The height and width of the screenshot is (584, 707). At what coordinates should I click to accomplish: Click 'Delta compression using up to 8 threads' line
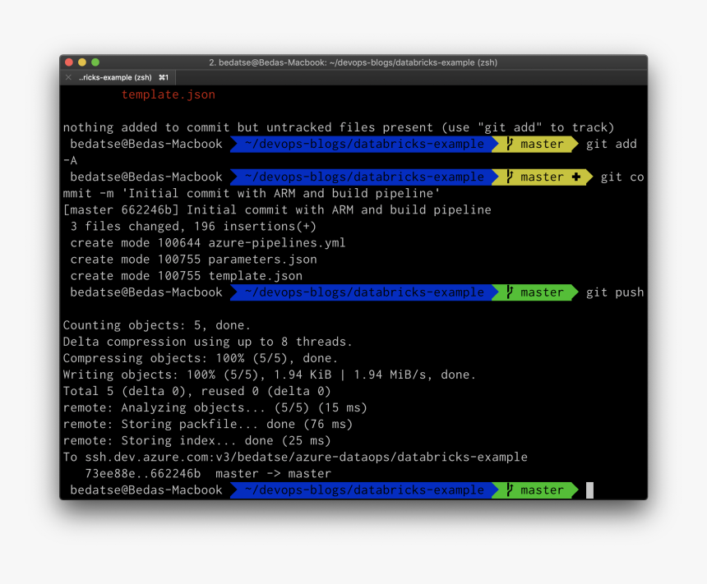pyautogui.click(x=207, y=342)
